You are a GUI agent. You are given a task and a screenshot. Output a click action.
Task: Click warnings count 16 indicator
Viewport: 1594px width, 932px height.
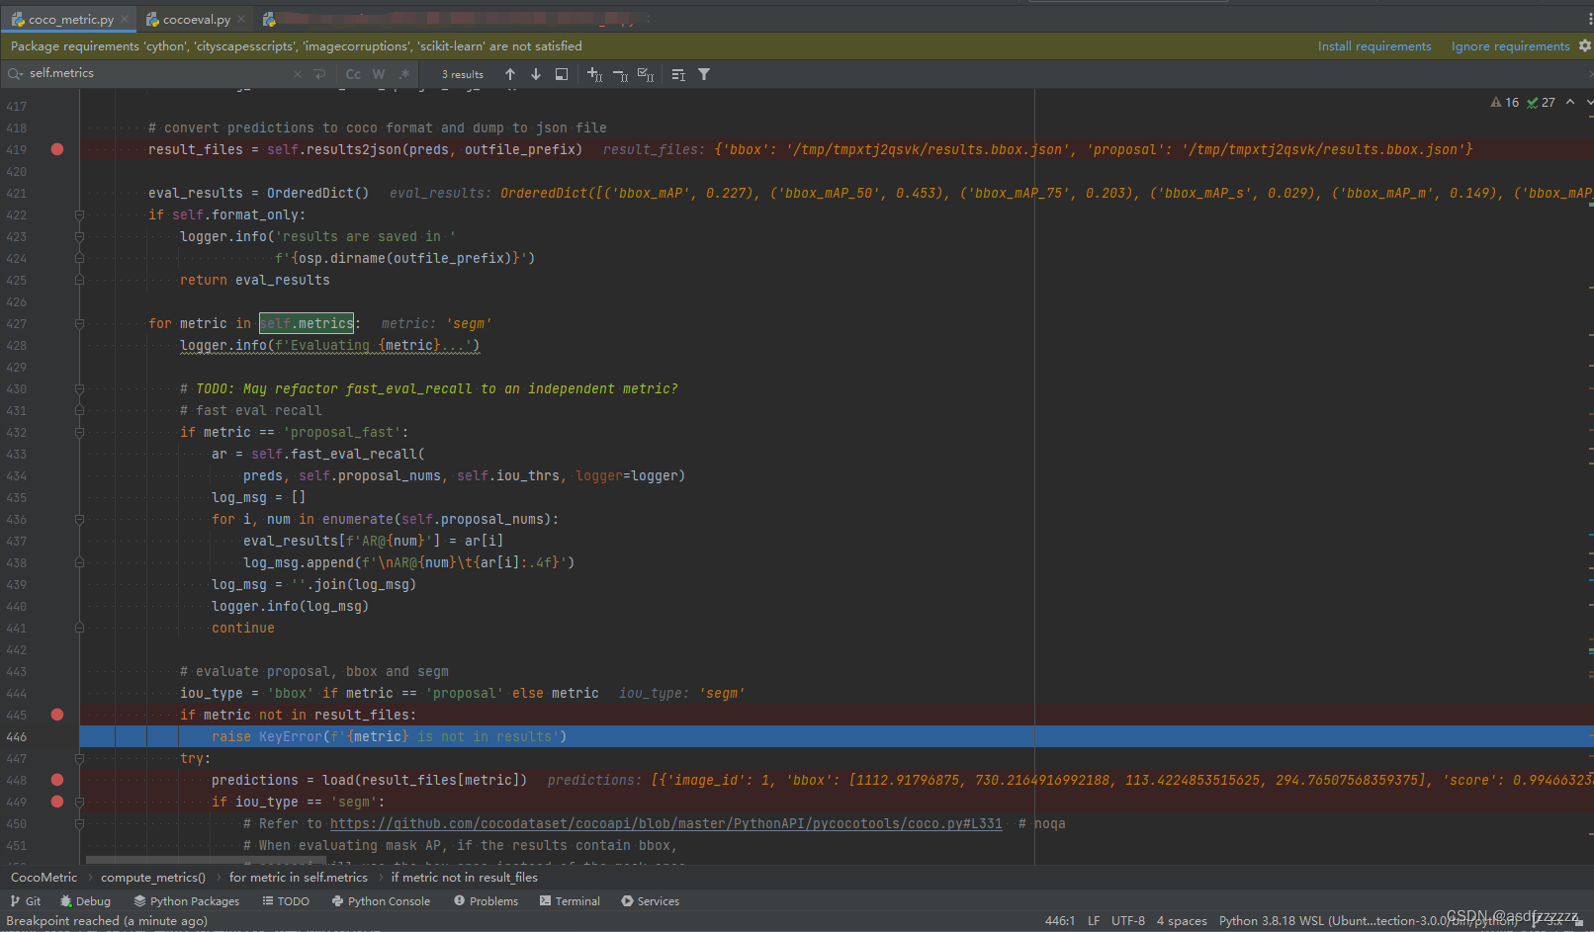point(1505,102)
